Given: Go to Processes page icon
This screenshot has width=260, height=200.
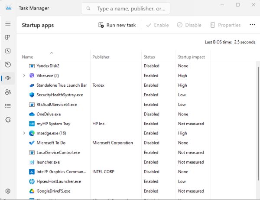Looking at the screenshot, I should (x=8, y=37).
